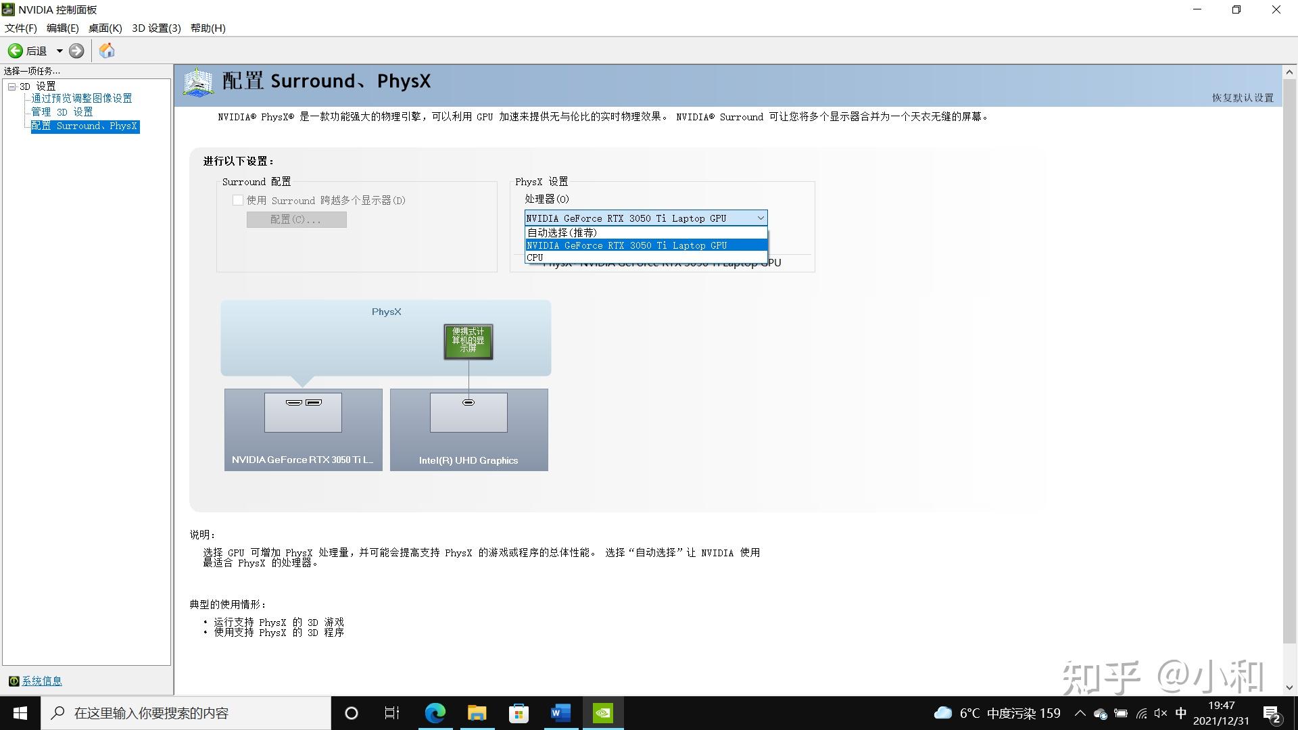Click the 系统信息 link
The image size is (1298, 730).
coord(42,681)
